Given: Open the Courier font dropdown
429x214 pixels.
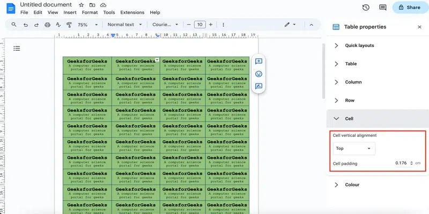Looking at the screenshot, I should [165, 25].
